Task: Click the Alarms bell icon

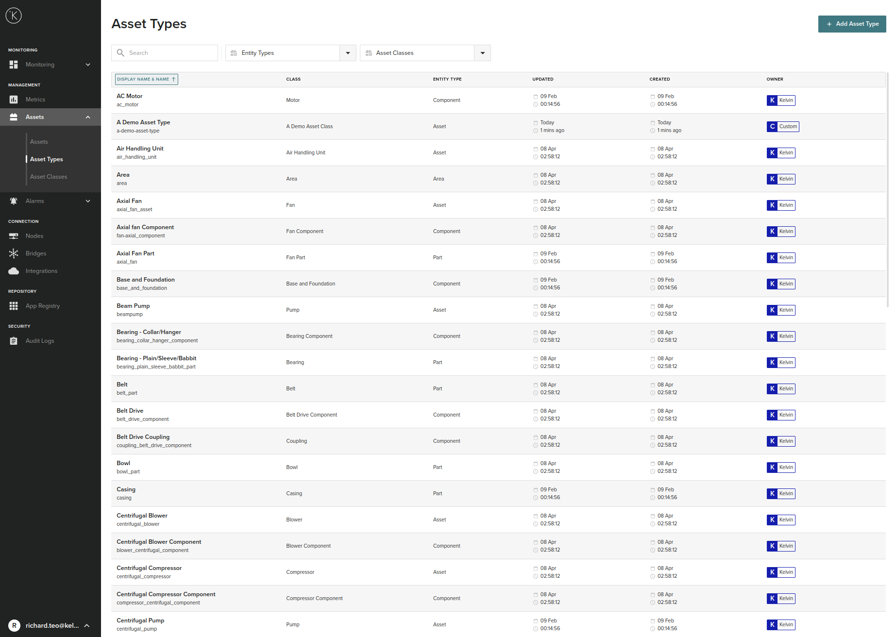Action: [x=14, y=201]
